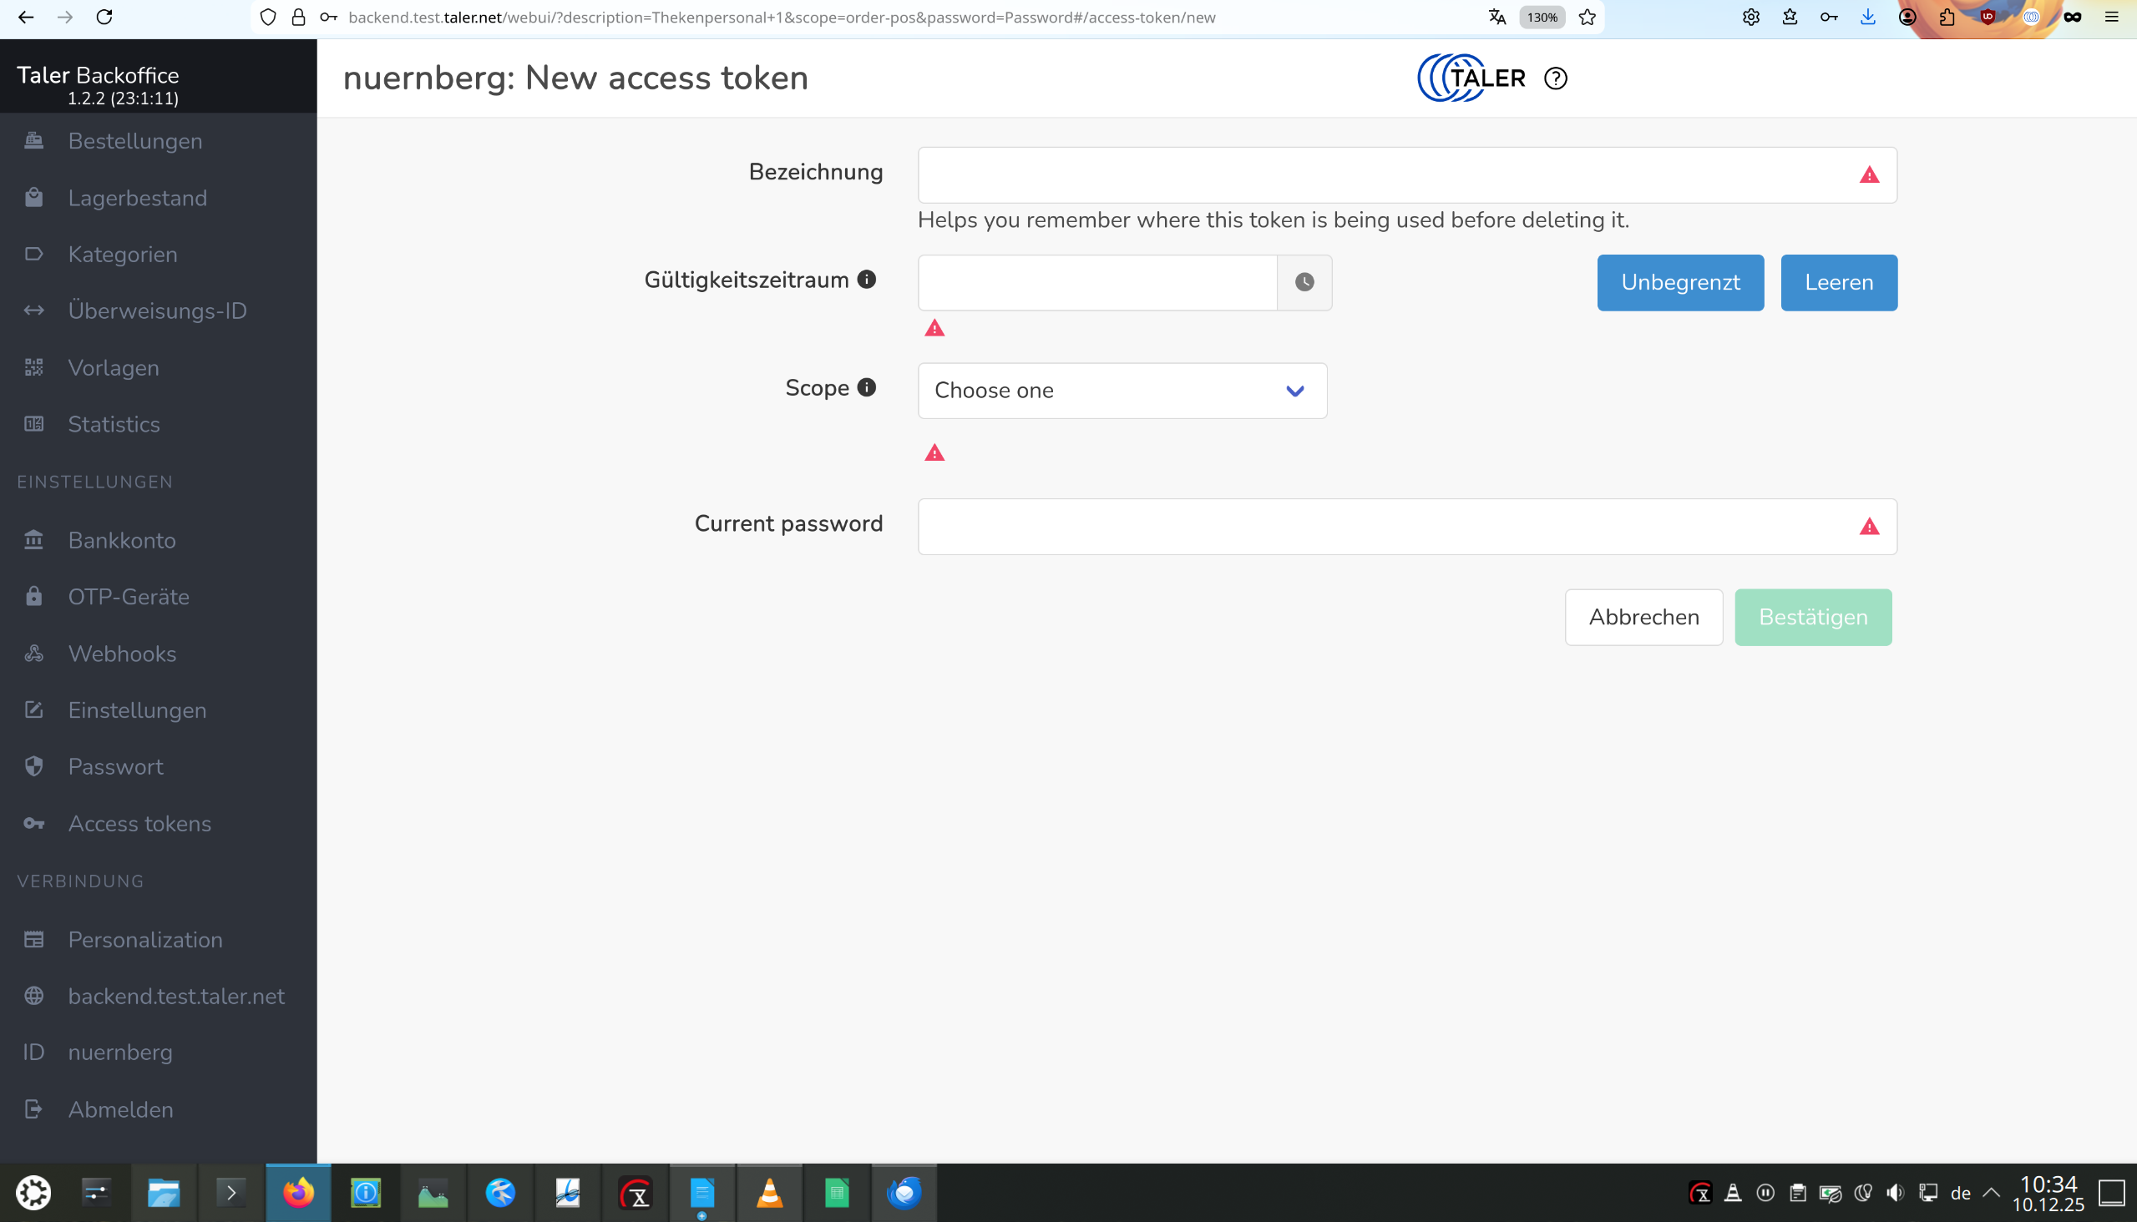Click the translate page icon in address bar
Screen dimensions: 2137x1222
pos(1496,17)
